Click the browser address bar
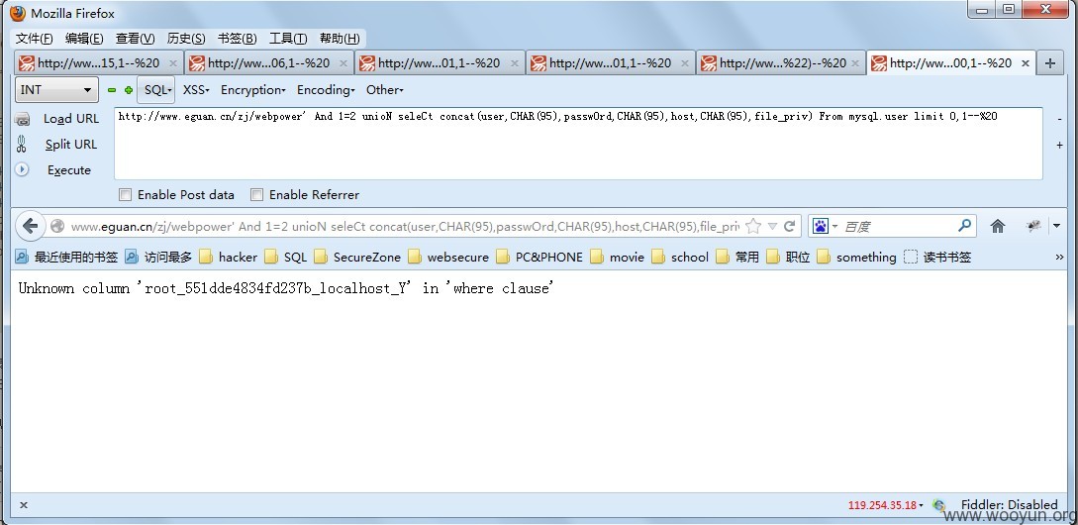The width and height of the screenshot is (1078, 525). point(404,227)
